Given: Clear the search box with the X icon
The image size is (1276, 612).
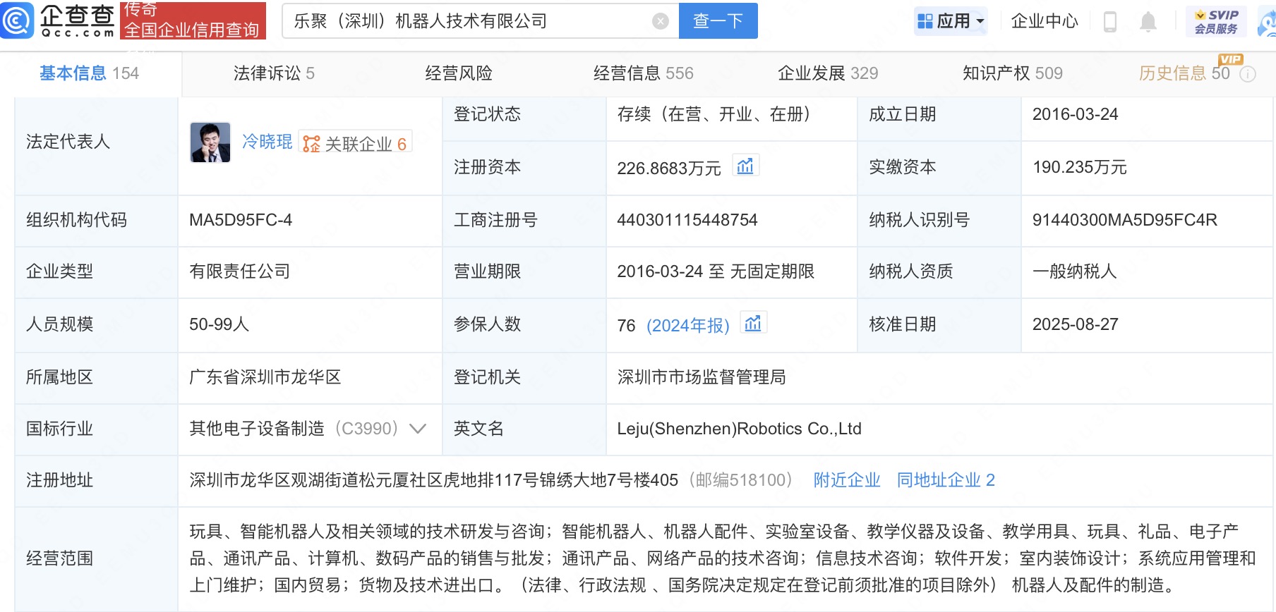Looking at the screenshot, I should [661, 21].
